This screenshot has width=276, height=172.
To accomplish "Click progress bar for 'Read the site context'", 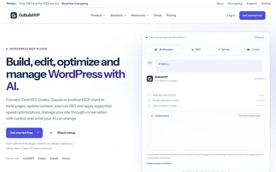I will coord(261,95).
